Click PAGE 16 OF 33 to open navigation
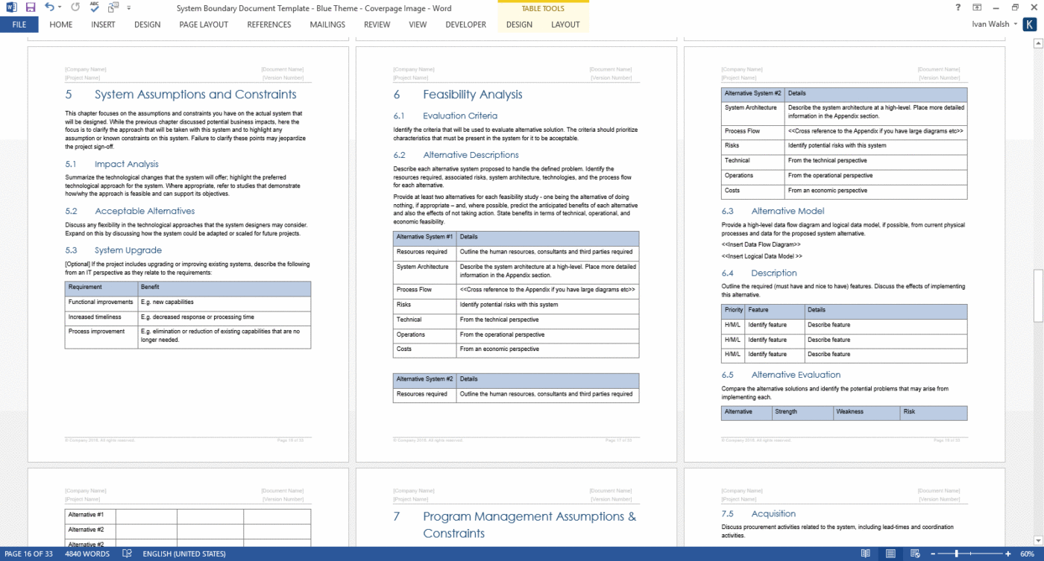 pos(28,554)
